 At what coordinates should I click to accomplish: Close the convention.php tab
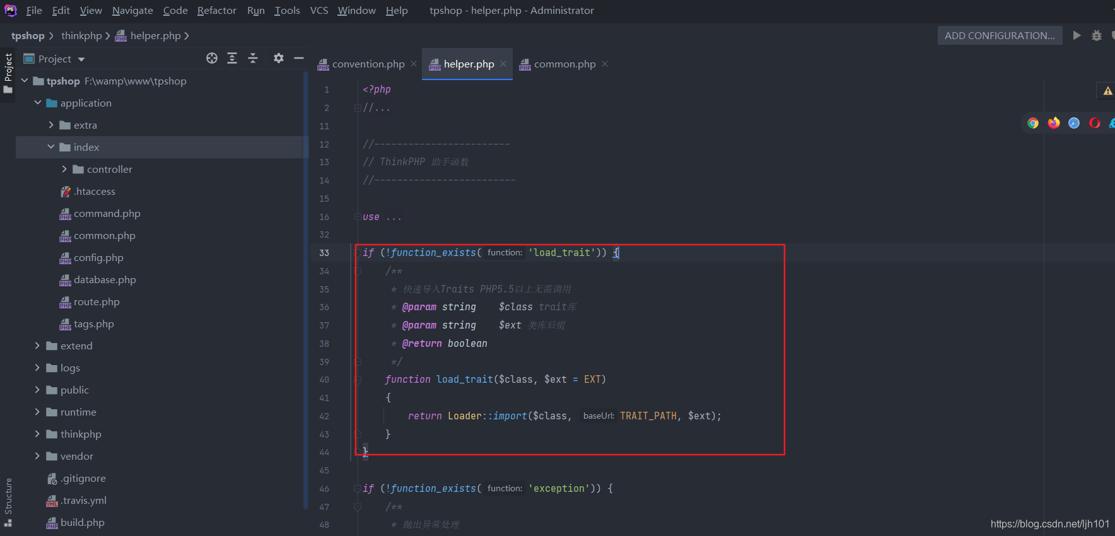point(414,64)
